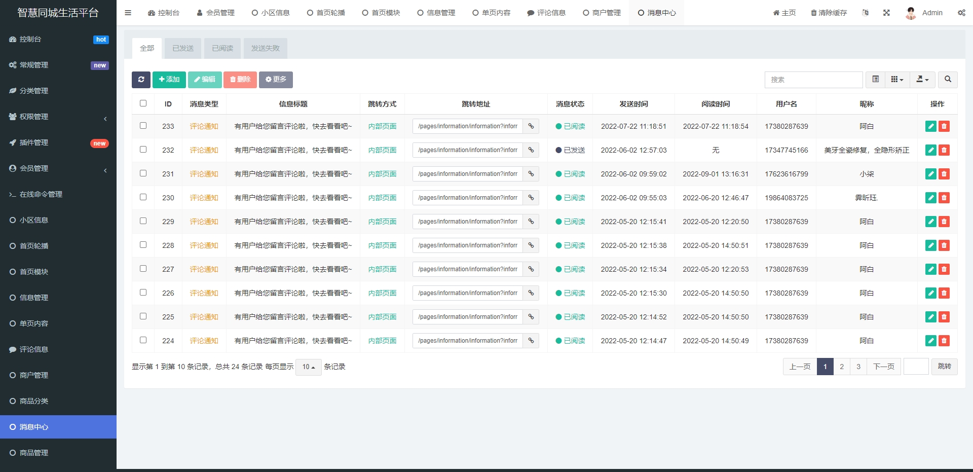Viewport: 973px width, 472px height.
Task: Toggle the table card view icon
Action: 875,80
